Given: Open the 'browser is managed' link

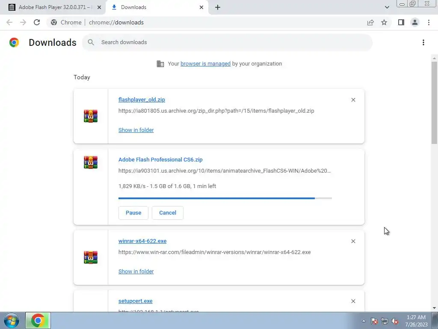Looking at the screenshot, I should (205, 63).
